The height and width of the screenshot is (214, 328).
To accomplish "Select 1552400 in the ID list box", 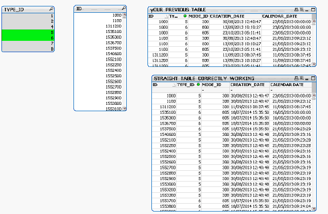I will point(98,70).
